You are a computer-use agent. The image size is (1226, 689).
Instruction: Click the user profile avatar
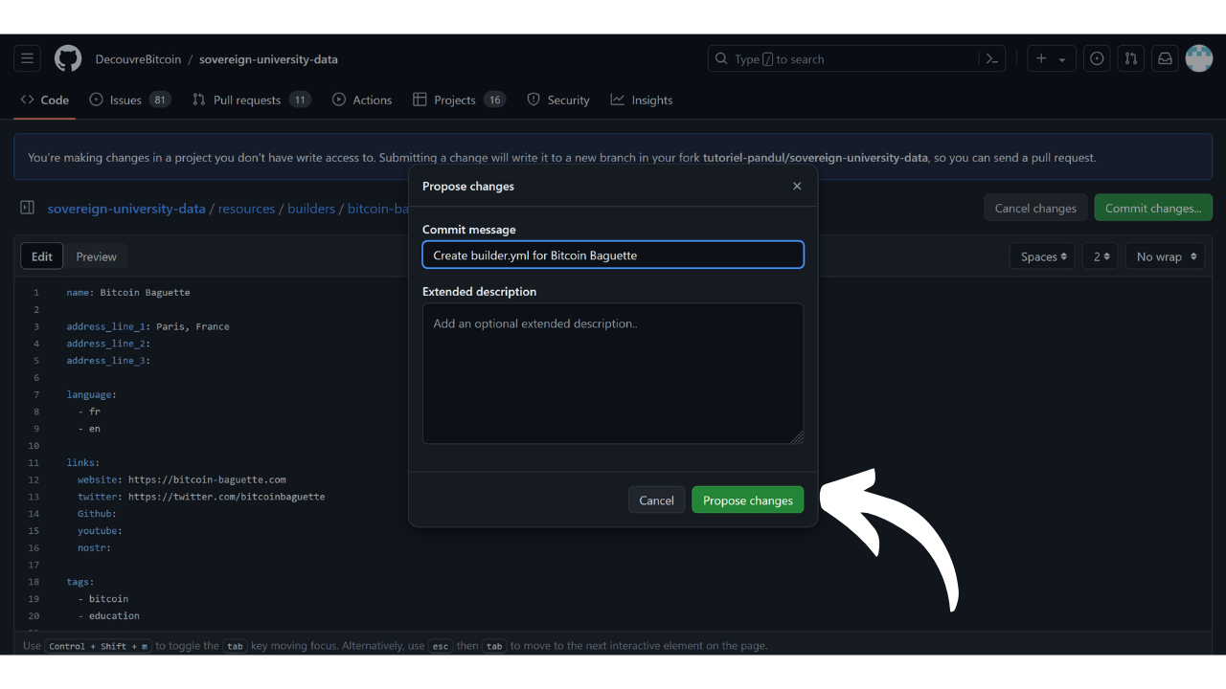coord(1198,58)
